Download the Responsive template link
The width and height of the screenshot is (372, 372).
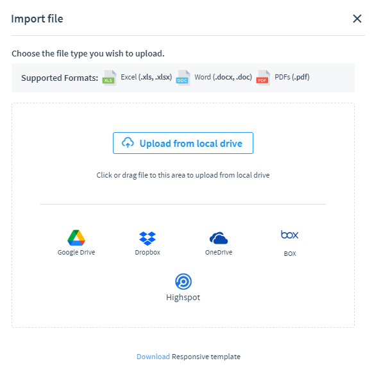click(153, 357)
